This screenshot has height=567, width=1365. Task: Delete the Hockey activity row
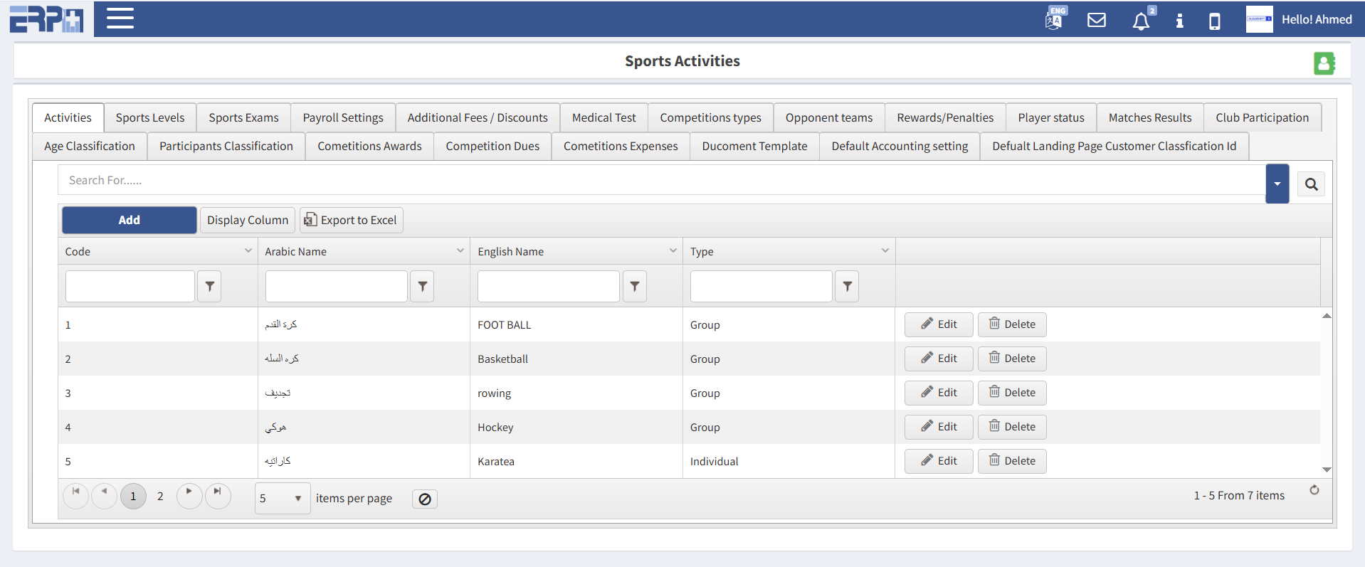[x=1011, y=427]
